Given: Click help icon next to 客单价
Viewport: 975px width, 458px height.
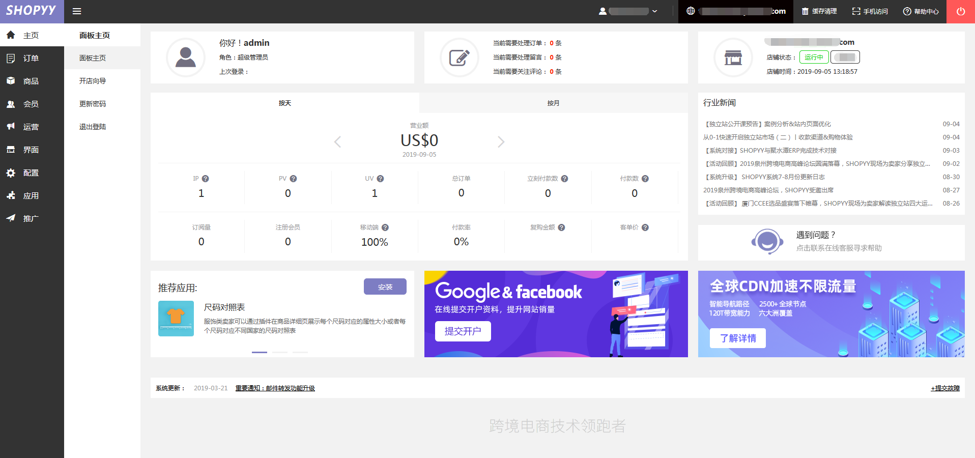Looking at the screenshot, I should (645, 227).
